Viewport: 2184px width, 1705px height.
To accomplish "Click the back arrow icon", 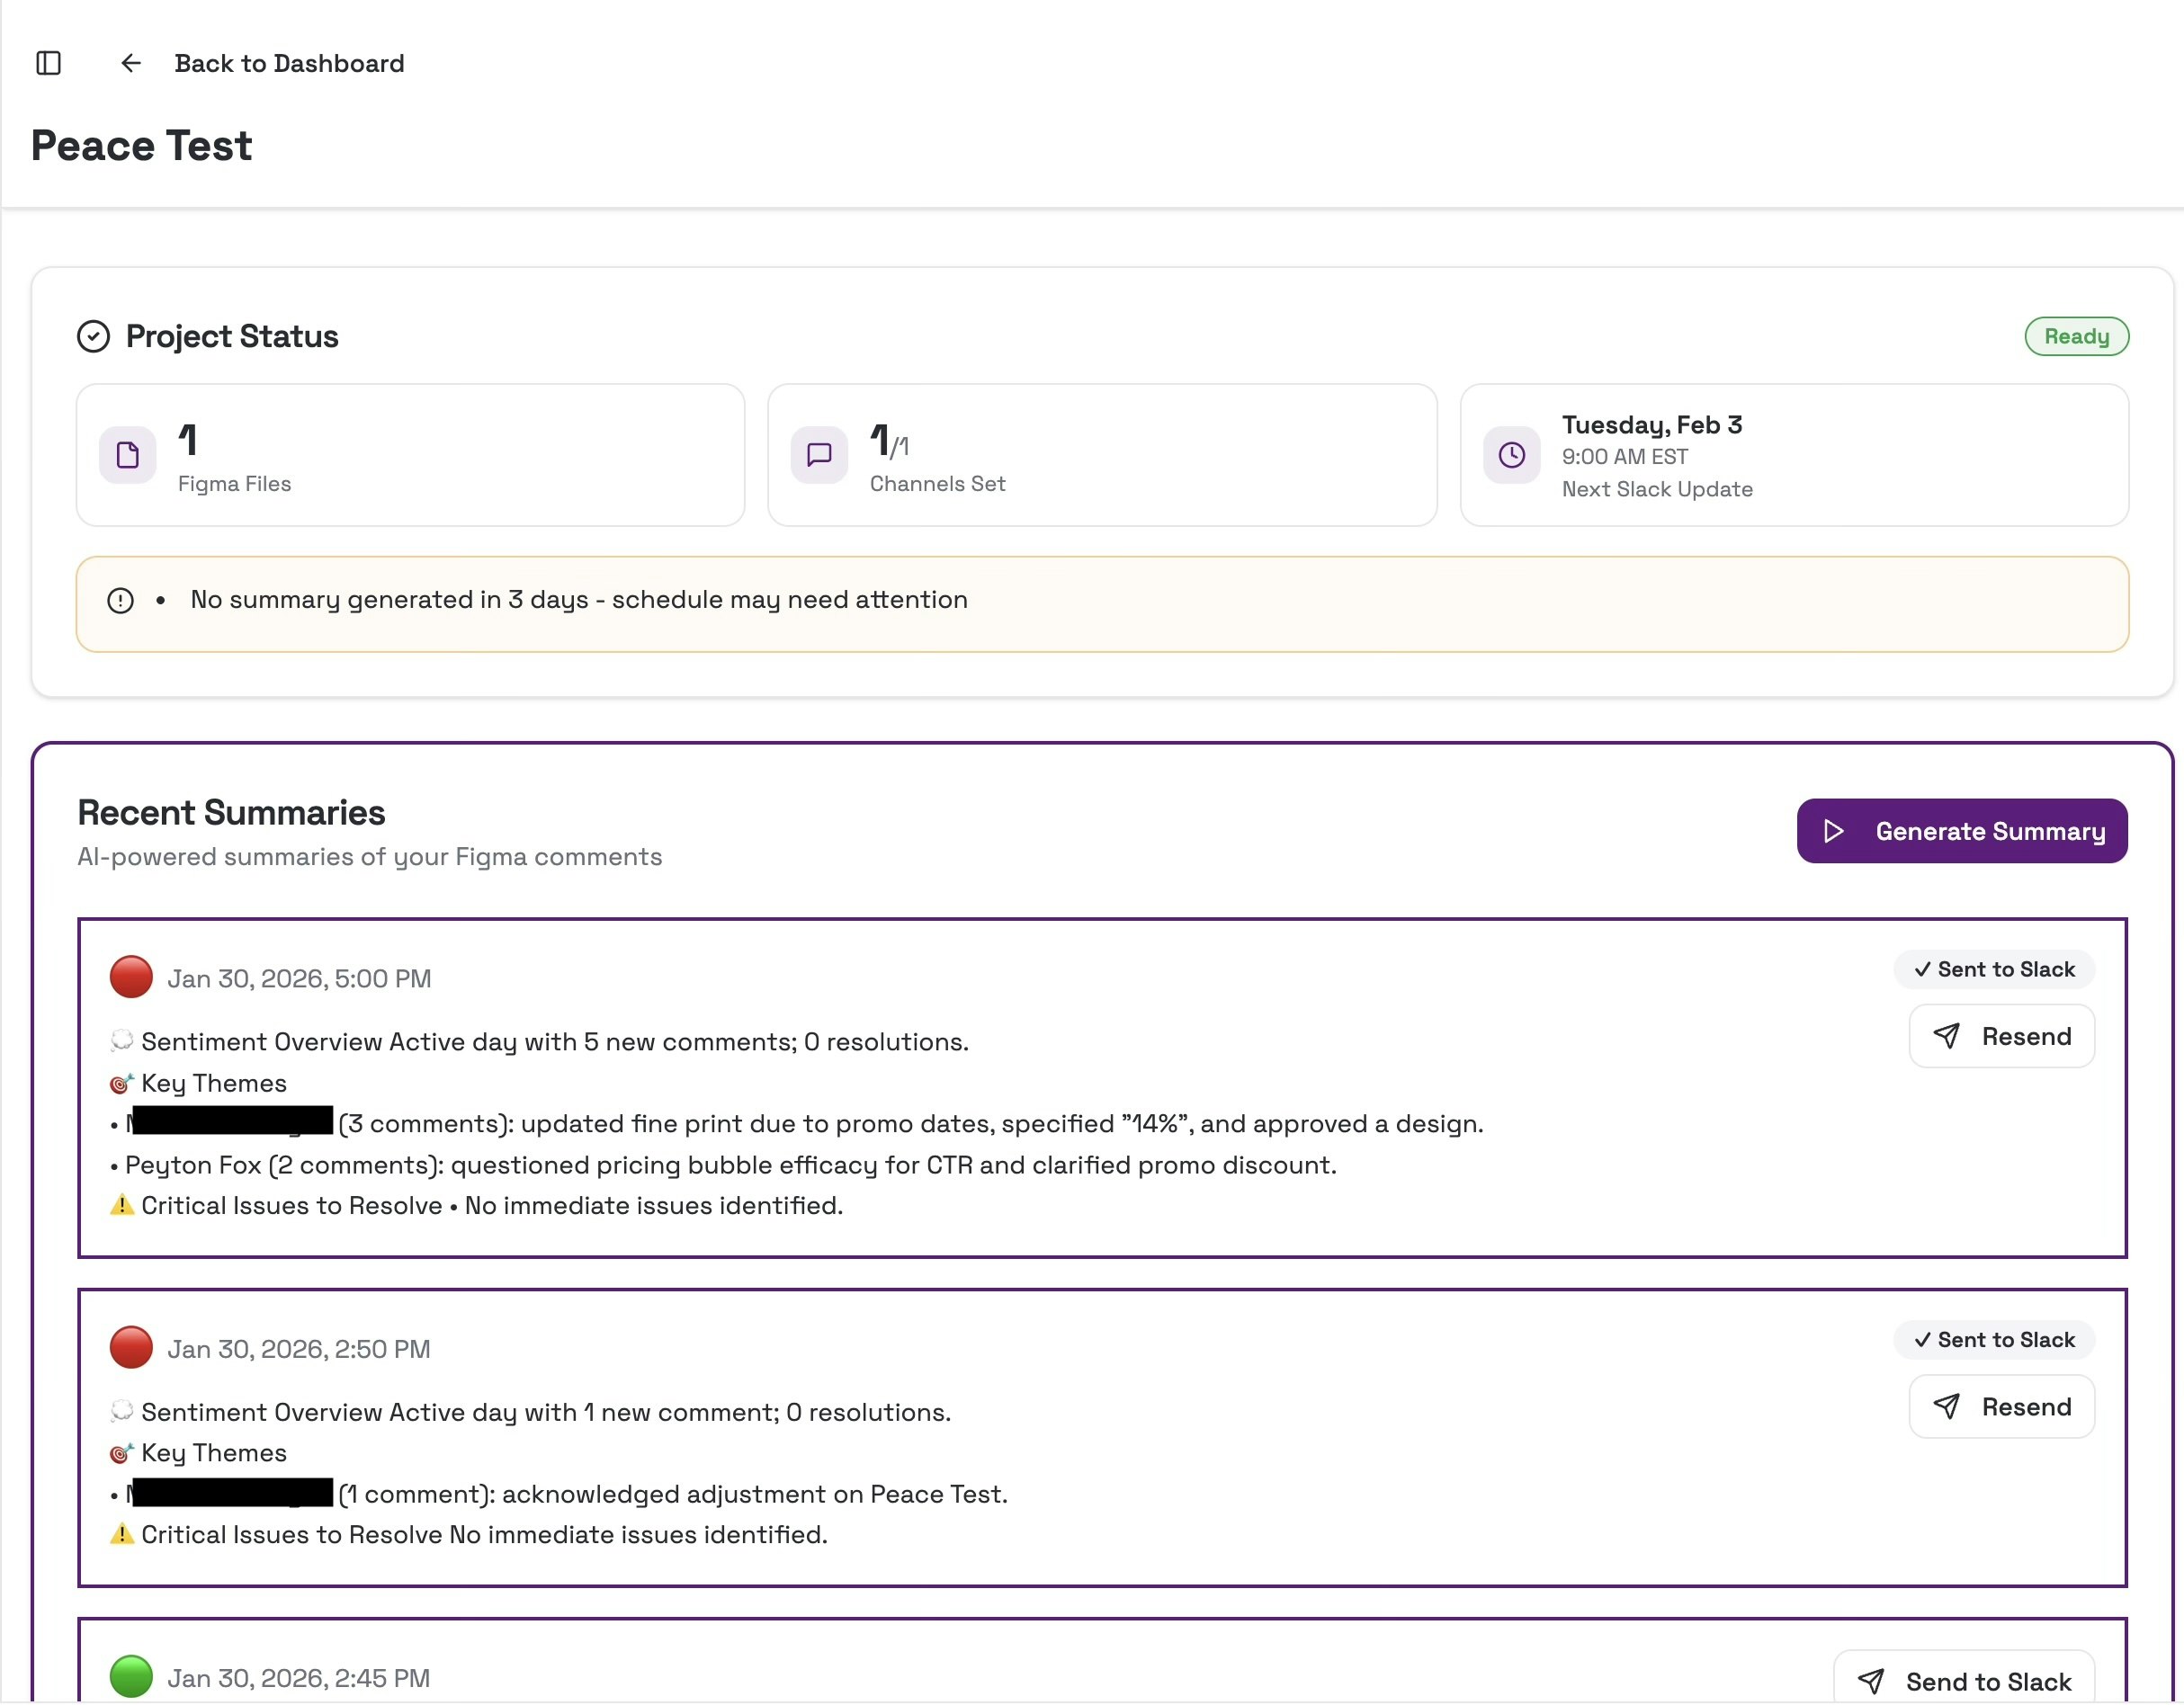I will [131, 63].
